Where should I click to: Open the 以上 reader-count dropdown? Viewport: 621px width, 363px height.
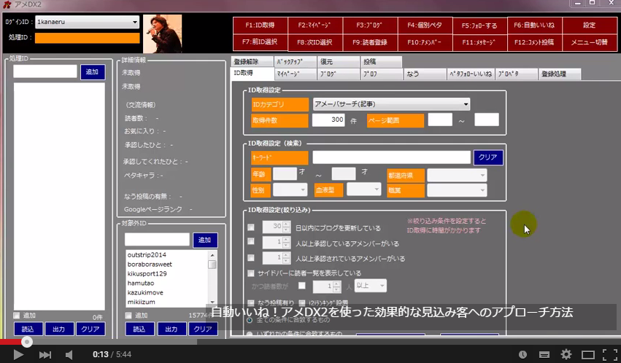[x=370, y=286]
